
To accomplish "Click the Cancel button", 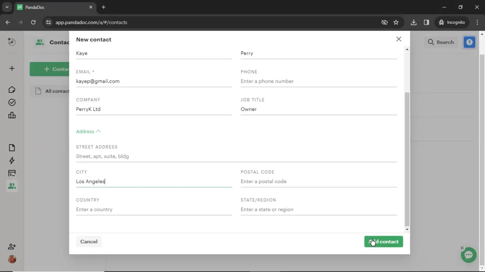I will pyautogui.click(x=89, y=242).
